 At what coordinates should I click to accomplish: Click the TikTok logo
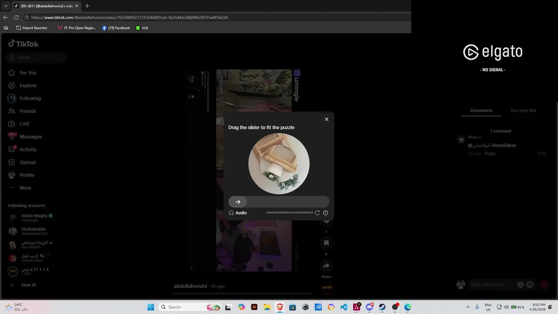pos(24,44)
